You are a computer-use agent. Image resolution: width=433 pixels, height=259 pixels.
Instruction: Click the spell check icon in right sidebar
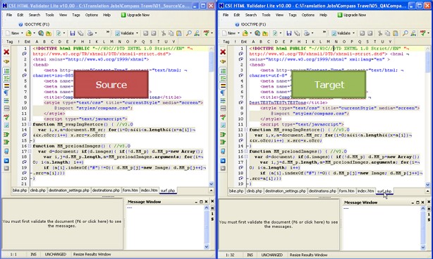click(223, 117)
